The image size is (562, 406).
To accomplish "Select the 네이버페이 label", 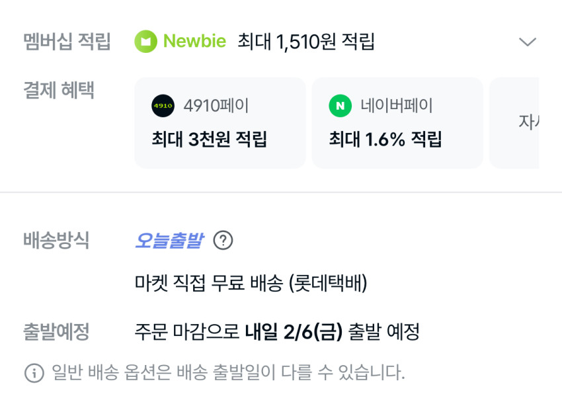I will (x=397, y=106).
